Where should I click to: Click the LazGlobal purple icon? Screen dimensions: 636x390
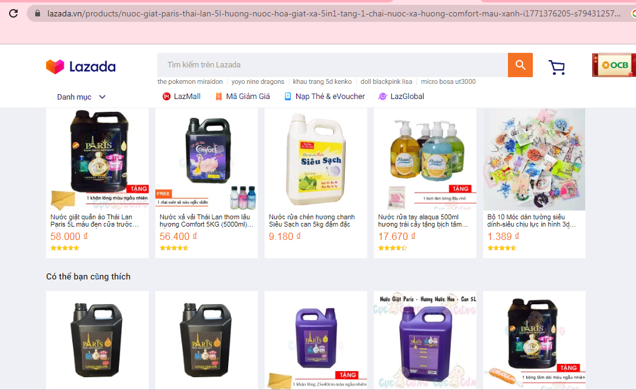[x=382, y=97]
